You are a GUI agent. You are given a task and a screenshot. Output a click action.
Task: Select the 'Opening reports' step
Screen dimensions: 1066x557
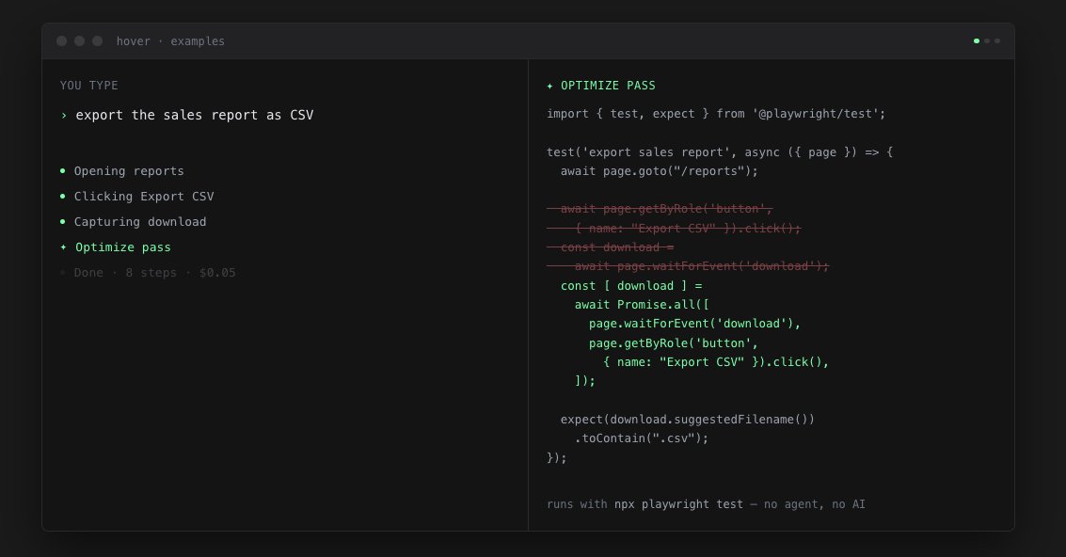coord(129,171)
